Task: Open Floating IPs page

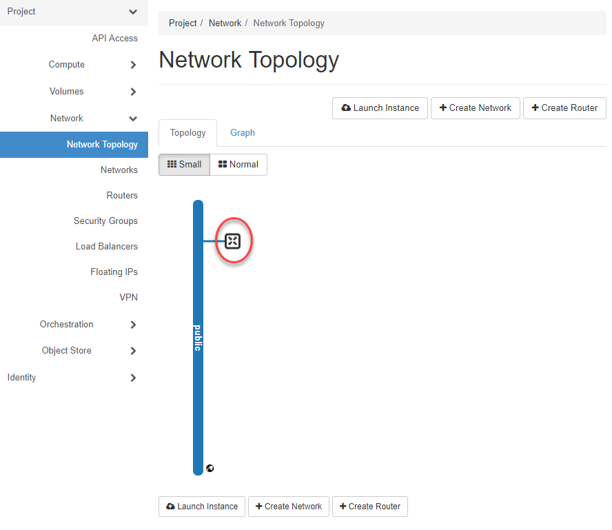Action: pyautogui.click(x=114, y=272)
